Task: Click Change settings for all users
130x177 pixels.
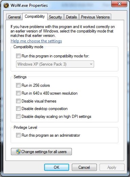Action: [x=41, y=151]
